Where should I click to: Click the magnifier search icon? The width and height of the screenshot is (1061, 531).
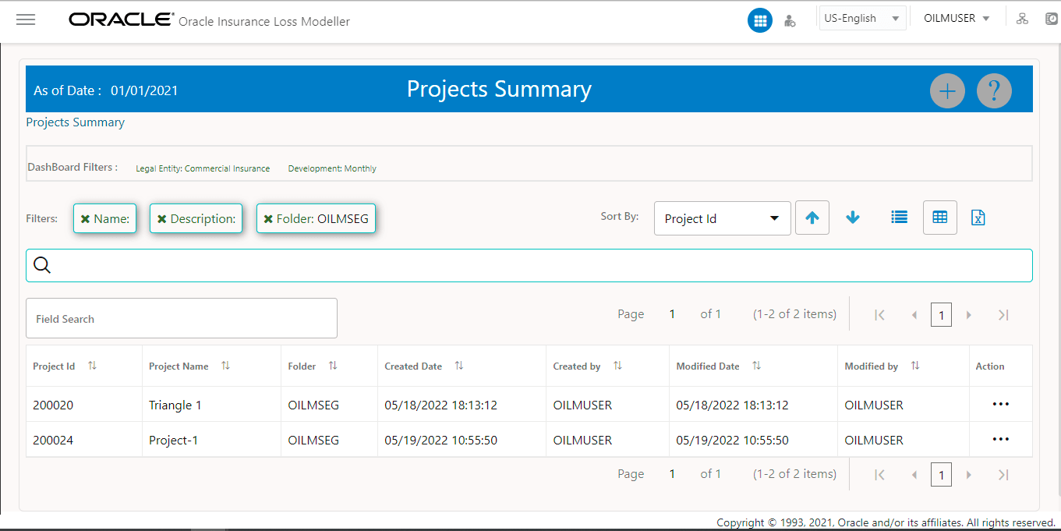click(42, 266)
